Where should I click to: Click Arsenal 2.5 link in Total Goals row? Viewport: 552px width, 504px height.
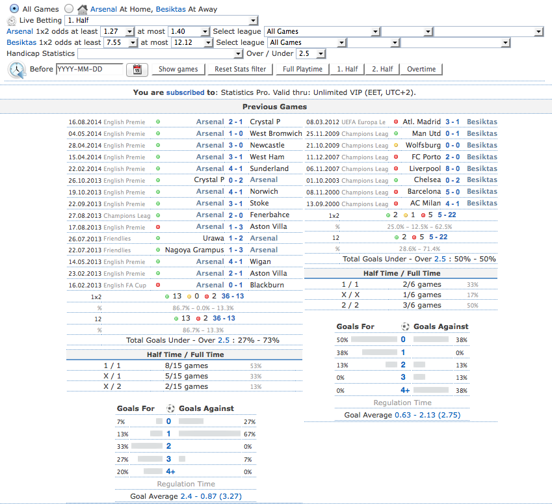coord(224,340)
